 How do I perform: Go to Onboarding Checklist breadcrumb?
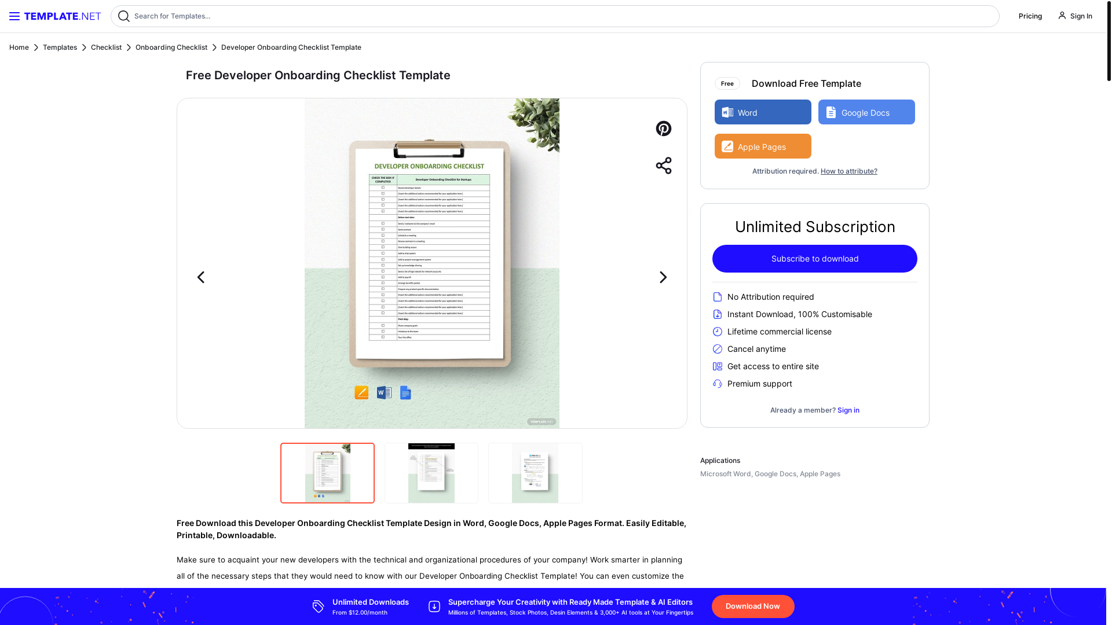coord(171,47)
